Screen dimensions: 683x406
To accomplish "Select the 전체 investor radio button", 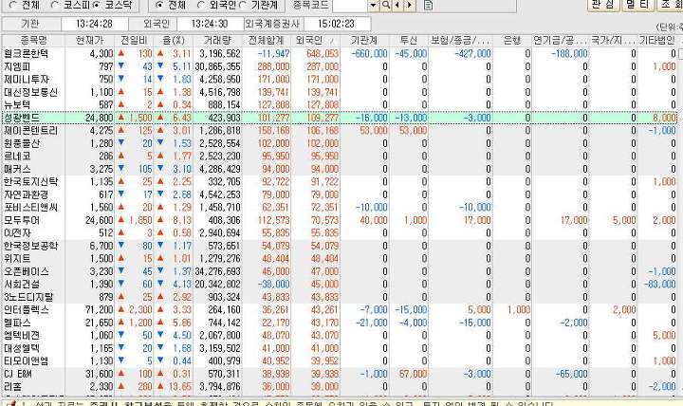I will click(x=159, y=5).
